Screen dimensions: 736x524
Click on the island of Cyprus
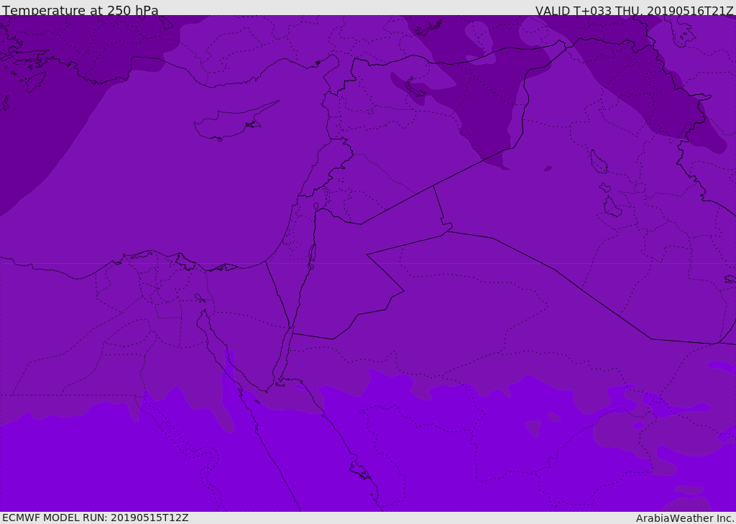232,123
